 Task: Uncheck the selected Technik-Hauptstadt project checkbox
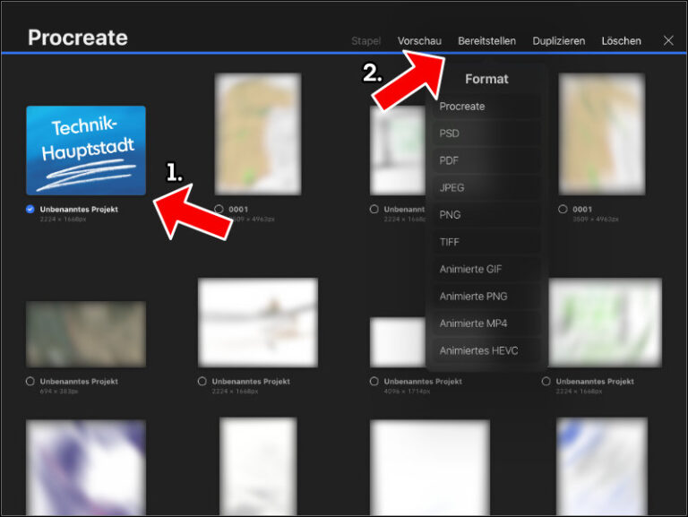pyautogui.click(x=30, y=209)
